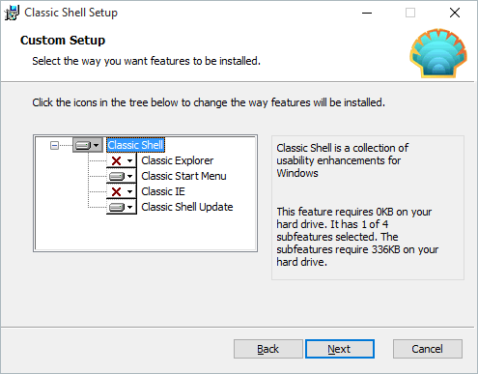Select Classic Shell Update in the tree
This screenshot has height=374, width=478.
187,207
